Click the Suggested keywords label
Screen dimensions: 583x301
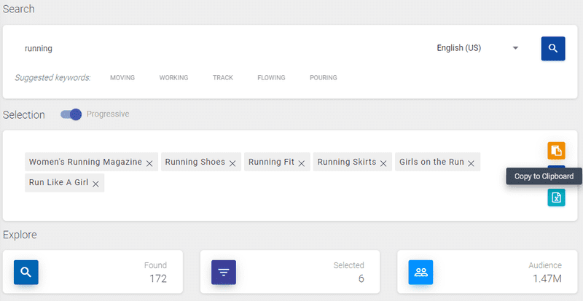tap(52, 78)
